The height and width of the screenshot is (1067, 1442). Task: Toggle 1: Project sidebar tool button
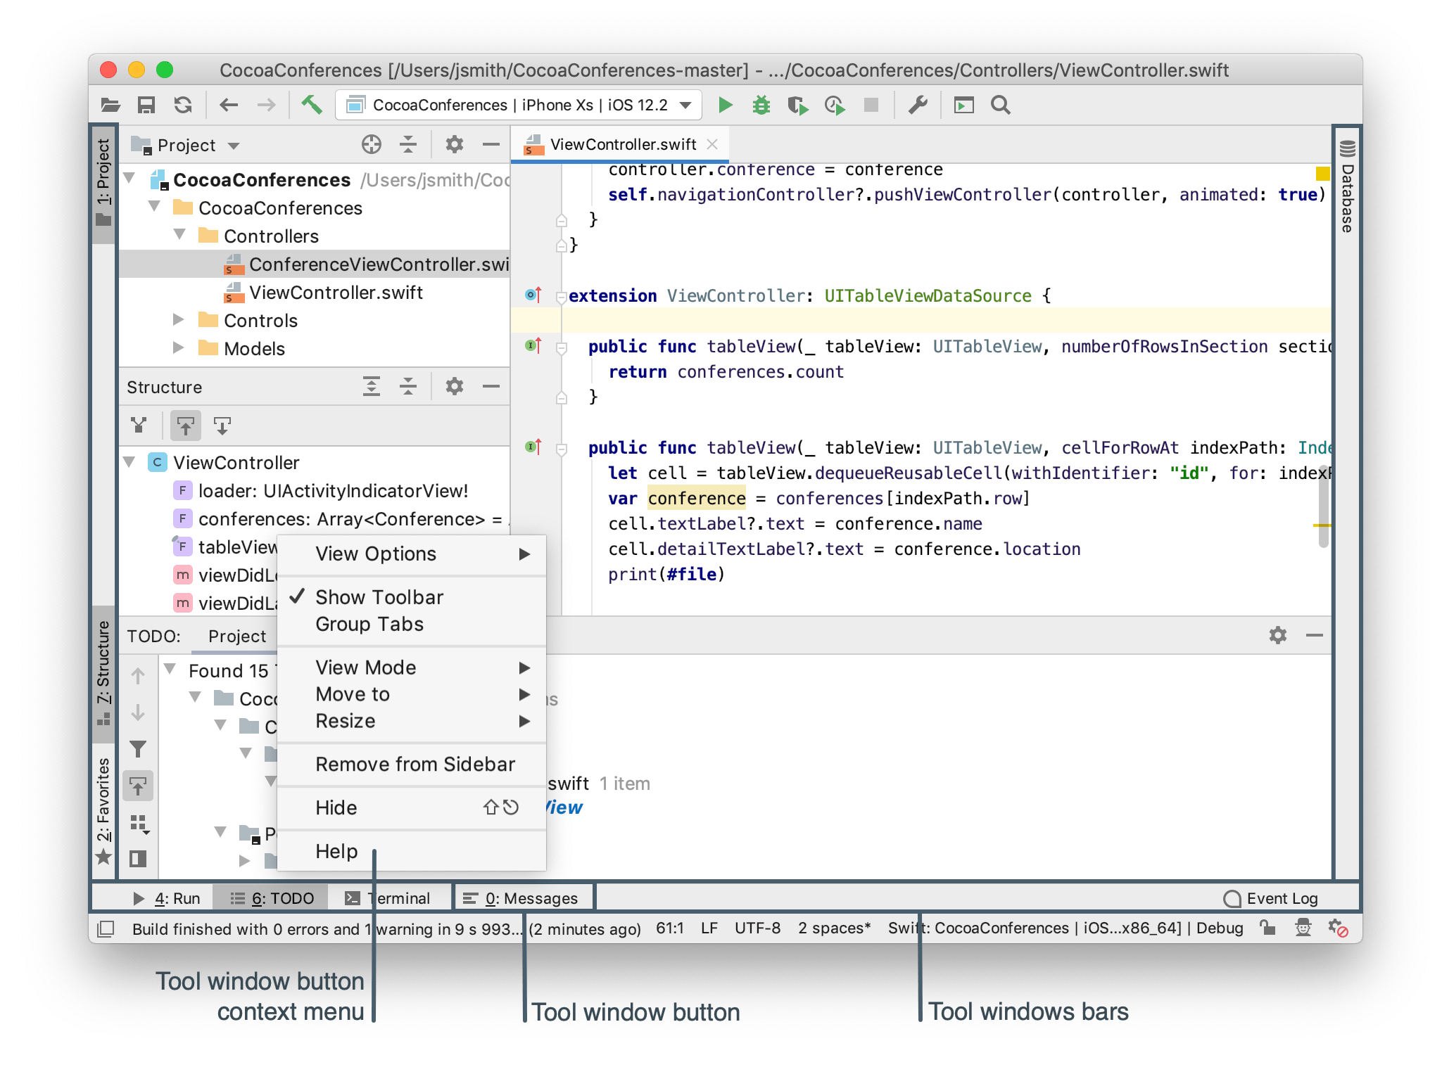point(103,184)
